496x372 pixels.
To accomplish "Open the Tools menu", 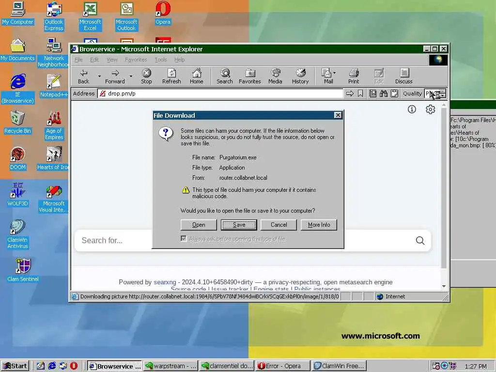I will click(x=161, y=60).
